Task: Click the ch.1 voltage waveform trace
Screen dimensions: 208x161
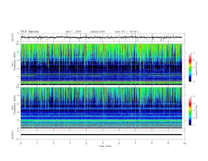Action: tap(101, 37)
